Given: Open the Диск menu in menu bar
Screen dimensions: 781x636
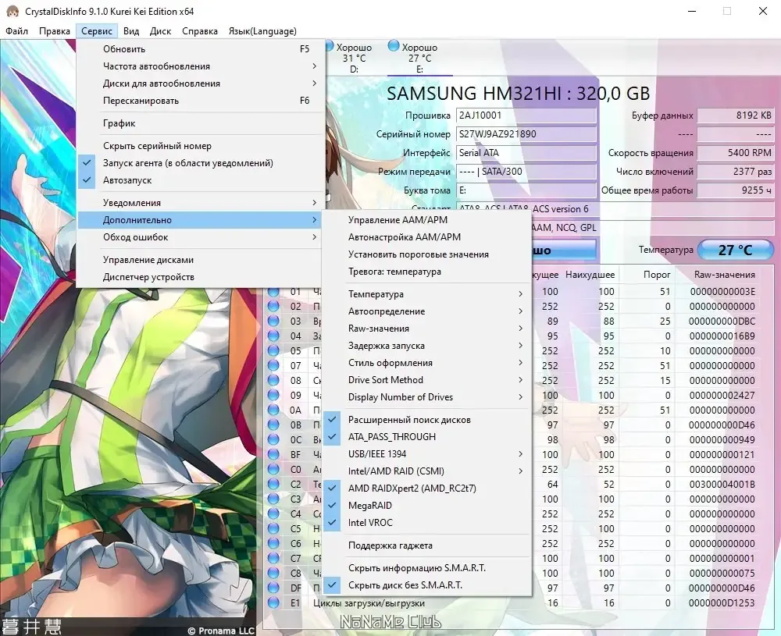Looking at the screenshot, I should point(160,31).
